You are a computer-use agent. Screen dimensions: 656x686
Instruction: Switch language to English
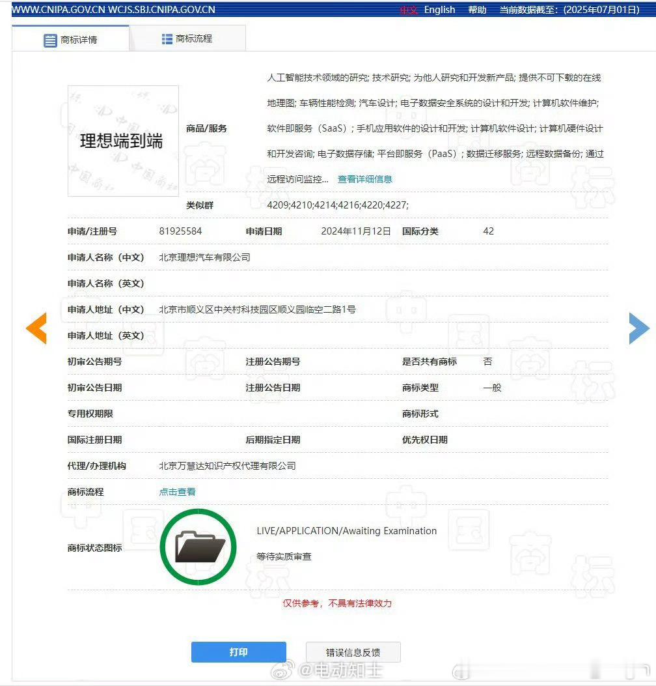439,10
